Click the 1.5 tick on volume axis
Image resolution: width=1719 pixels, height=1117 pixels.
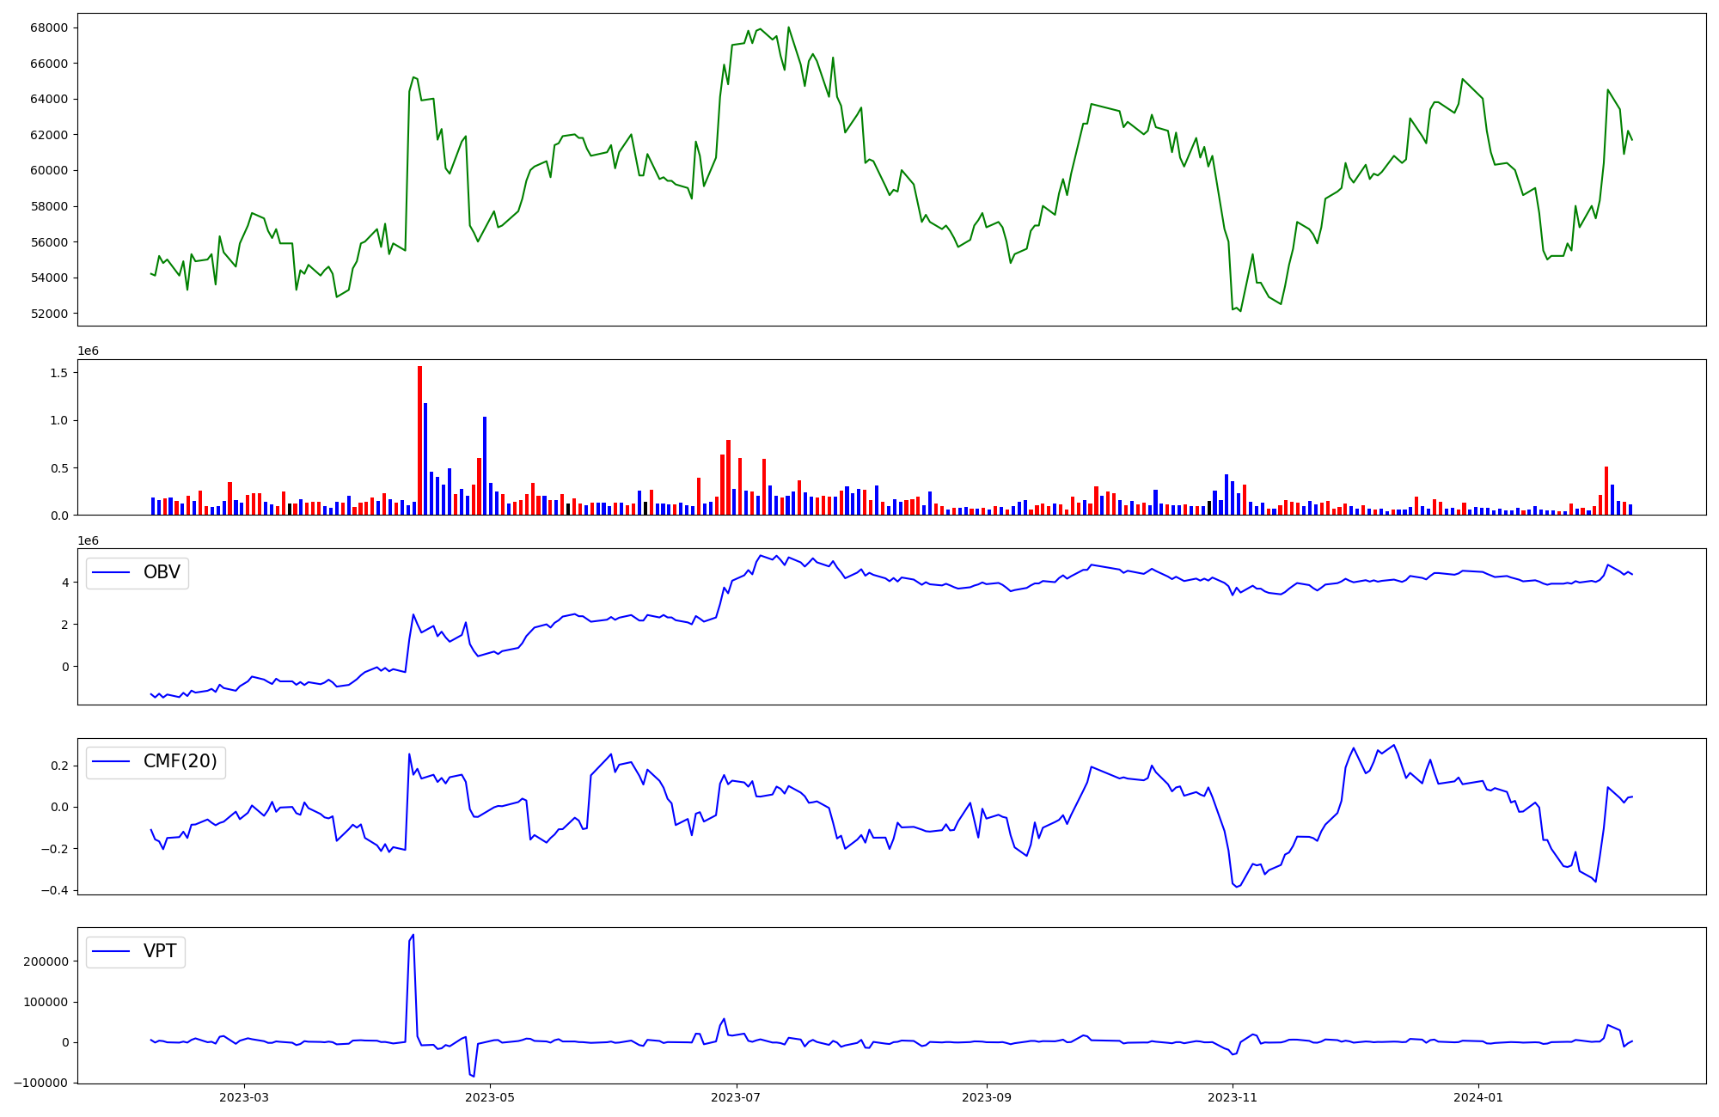58,373
